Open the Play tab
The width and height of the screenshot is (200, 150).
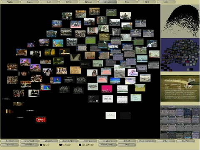[127, 2]
